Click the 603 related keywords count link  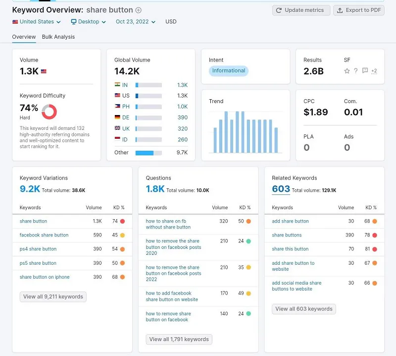[x=281, y=189]
